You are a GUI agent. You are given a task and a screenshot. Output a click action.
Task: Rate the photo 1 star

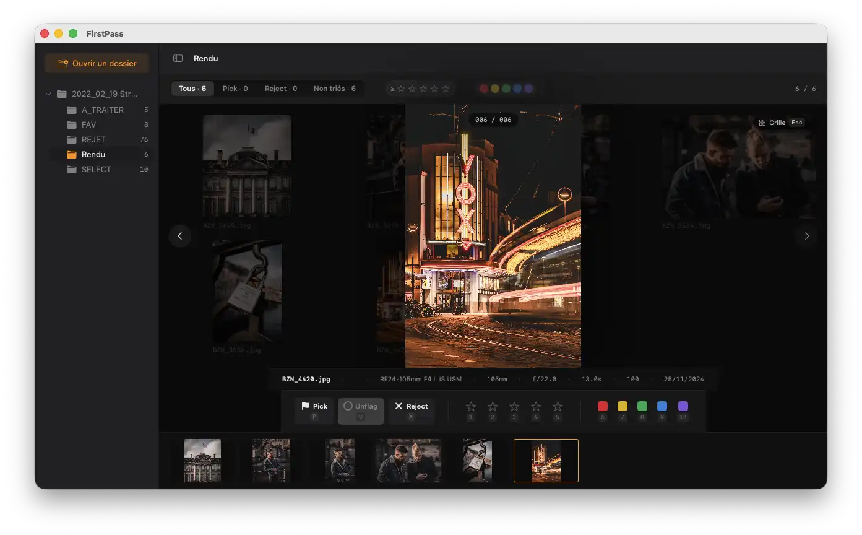(471, 406)
